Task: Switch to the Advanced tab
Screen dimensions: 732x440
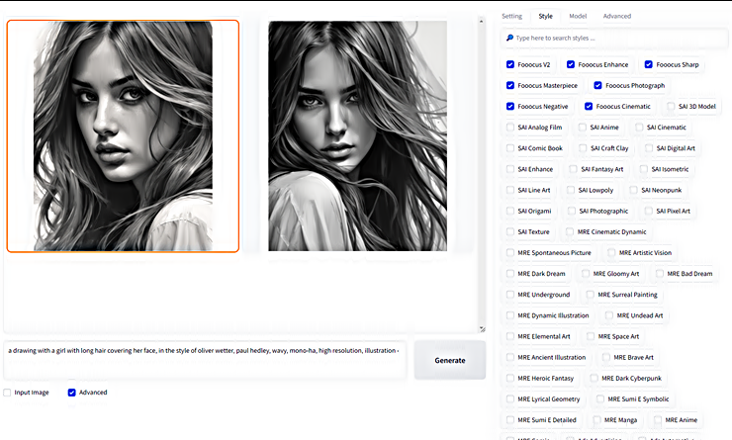Action: pyautogui.click(x=616, y=16)
